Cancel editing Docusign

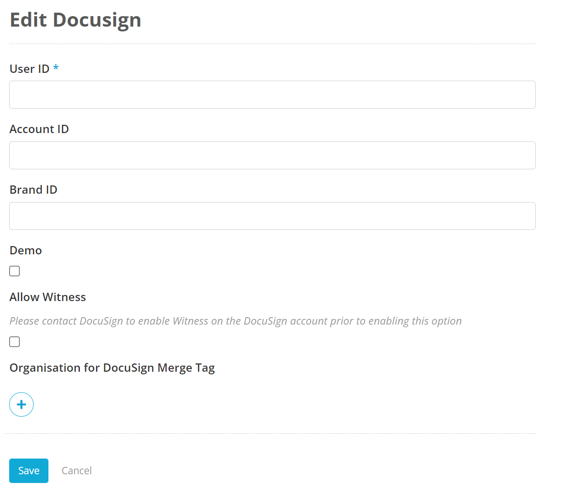pos(77,471)
